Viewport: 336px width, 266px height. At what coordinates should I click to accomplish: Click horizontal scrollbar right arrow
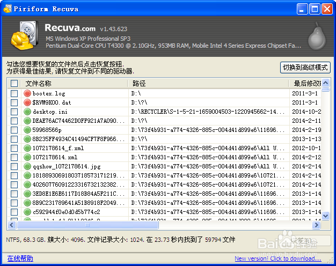316,225
